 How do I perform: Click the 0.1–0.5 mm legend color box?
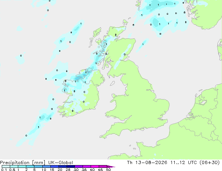(6, 166)
